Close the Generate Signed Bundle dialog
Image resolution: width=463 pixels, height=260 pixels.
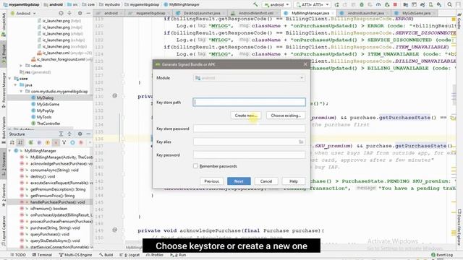coord(305,64)
